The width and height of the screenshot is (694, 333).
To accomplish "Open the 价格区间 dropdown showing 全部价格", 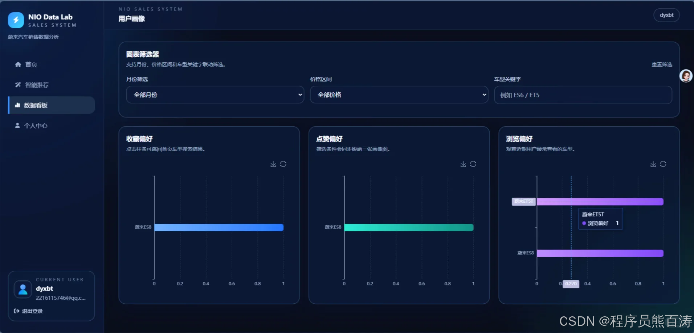I will point(399,95).
